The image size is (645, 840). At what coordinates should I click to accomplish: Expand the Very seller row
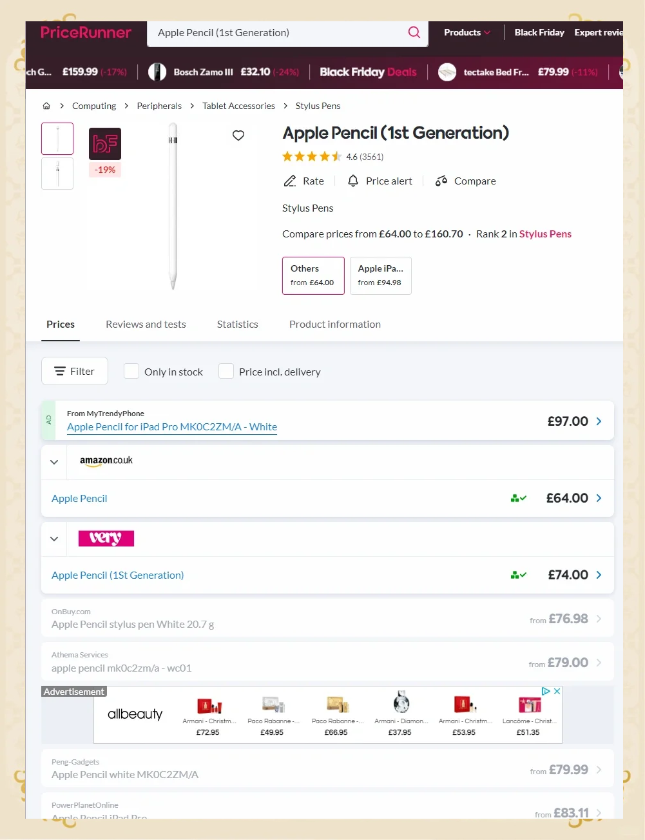click(x=54, y=539)
